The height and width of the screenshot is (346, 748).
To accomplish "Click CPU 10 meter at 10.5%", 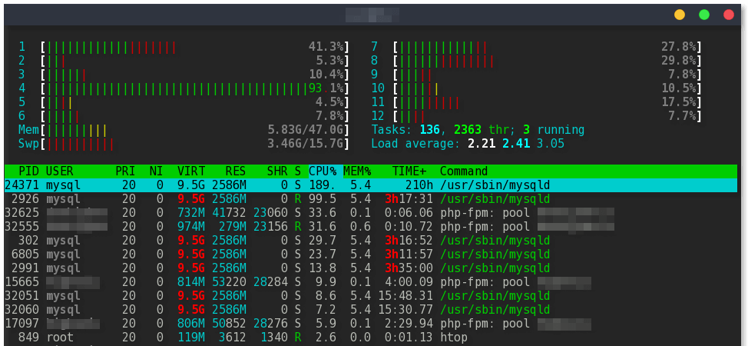I will 548,88.
